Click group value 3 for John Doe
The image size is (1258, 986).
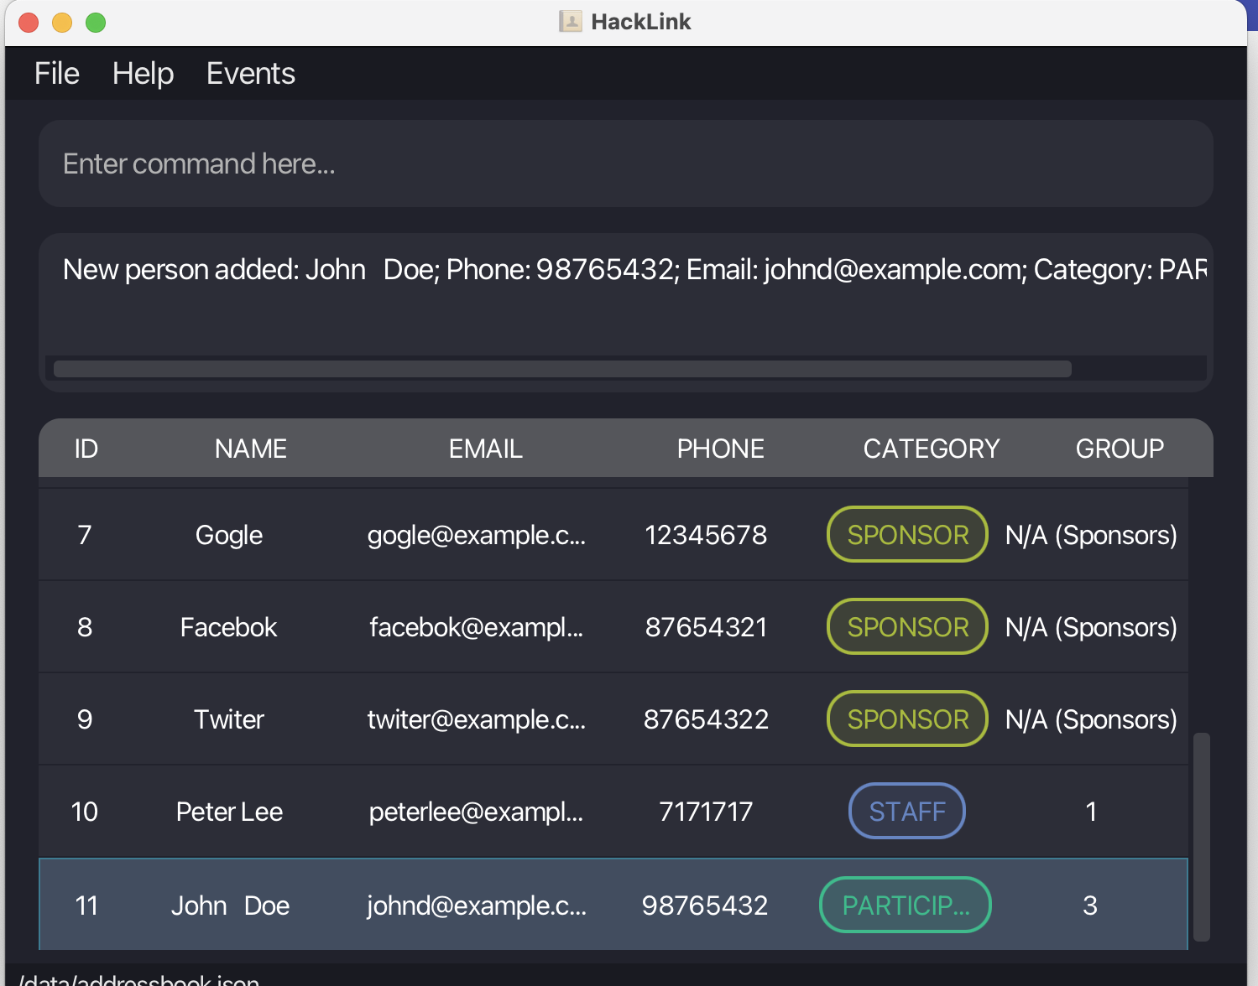1090,906
